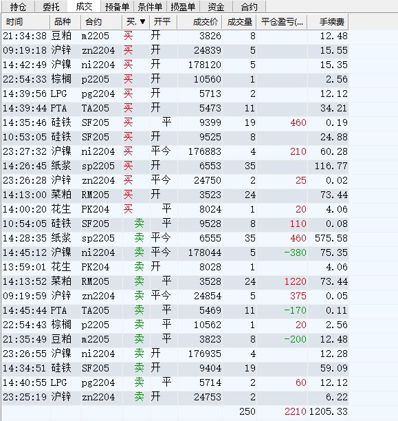Click total volume 250 in summary row
The image size is (398, 421).
[247, 411]
